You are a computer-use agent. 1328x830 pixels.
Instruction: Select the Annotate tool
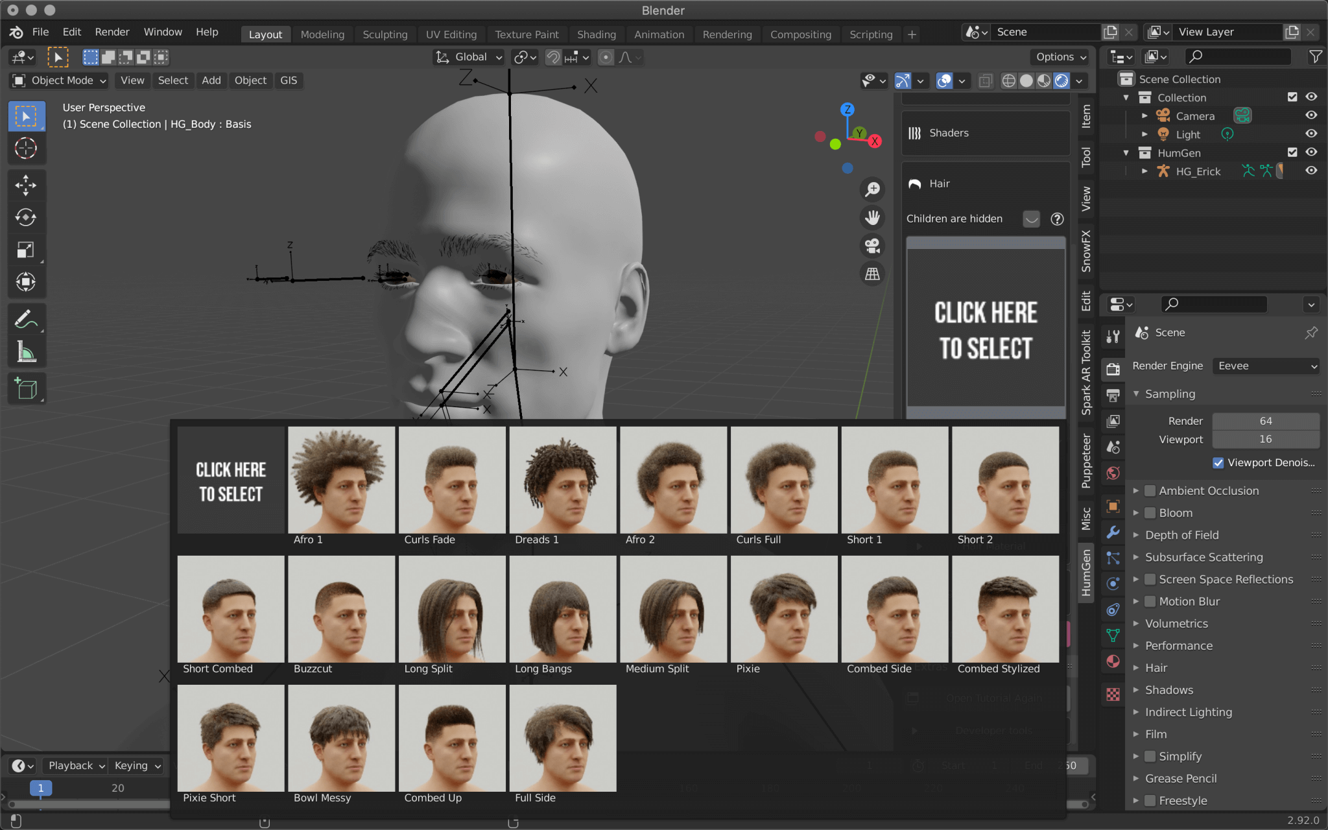26,318
